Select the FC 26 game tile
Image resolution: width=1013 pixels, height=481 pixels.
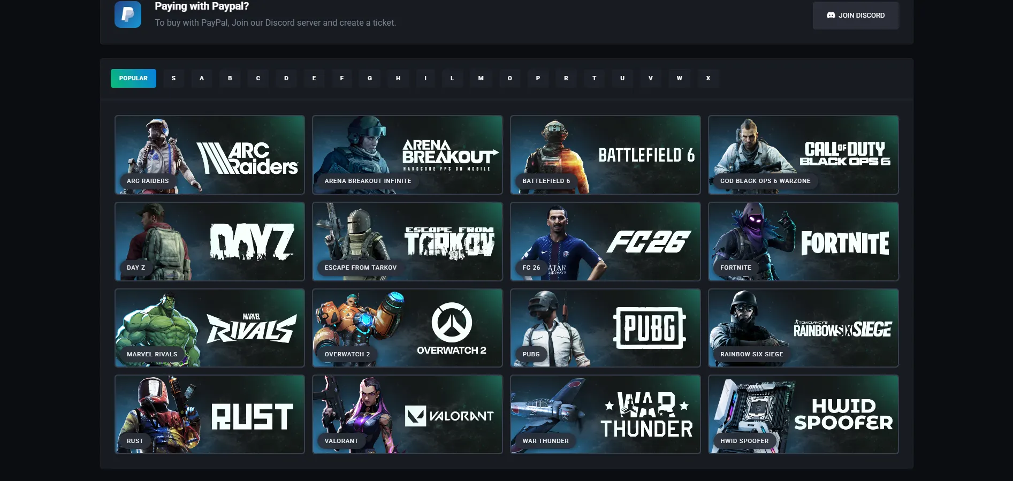click(x=605, y=241)
